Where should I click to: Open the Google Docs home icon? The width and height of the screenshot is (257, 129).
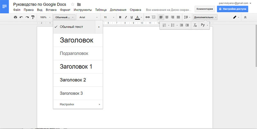4,6
